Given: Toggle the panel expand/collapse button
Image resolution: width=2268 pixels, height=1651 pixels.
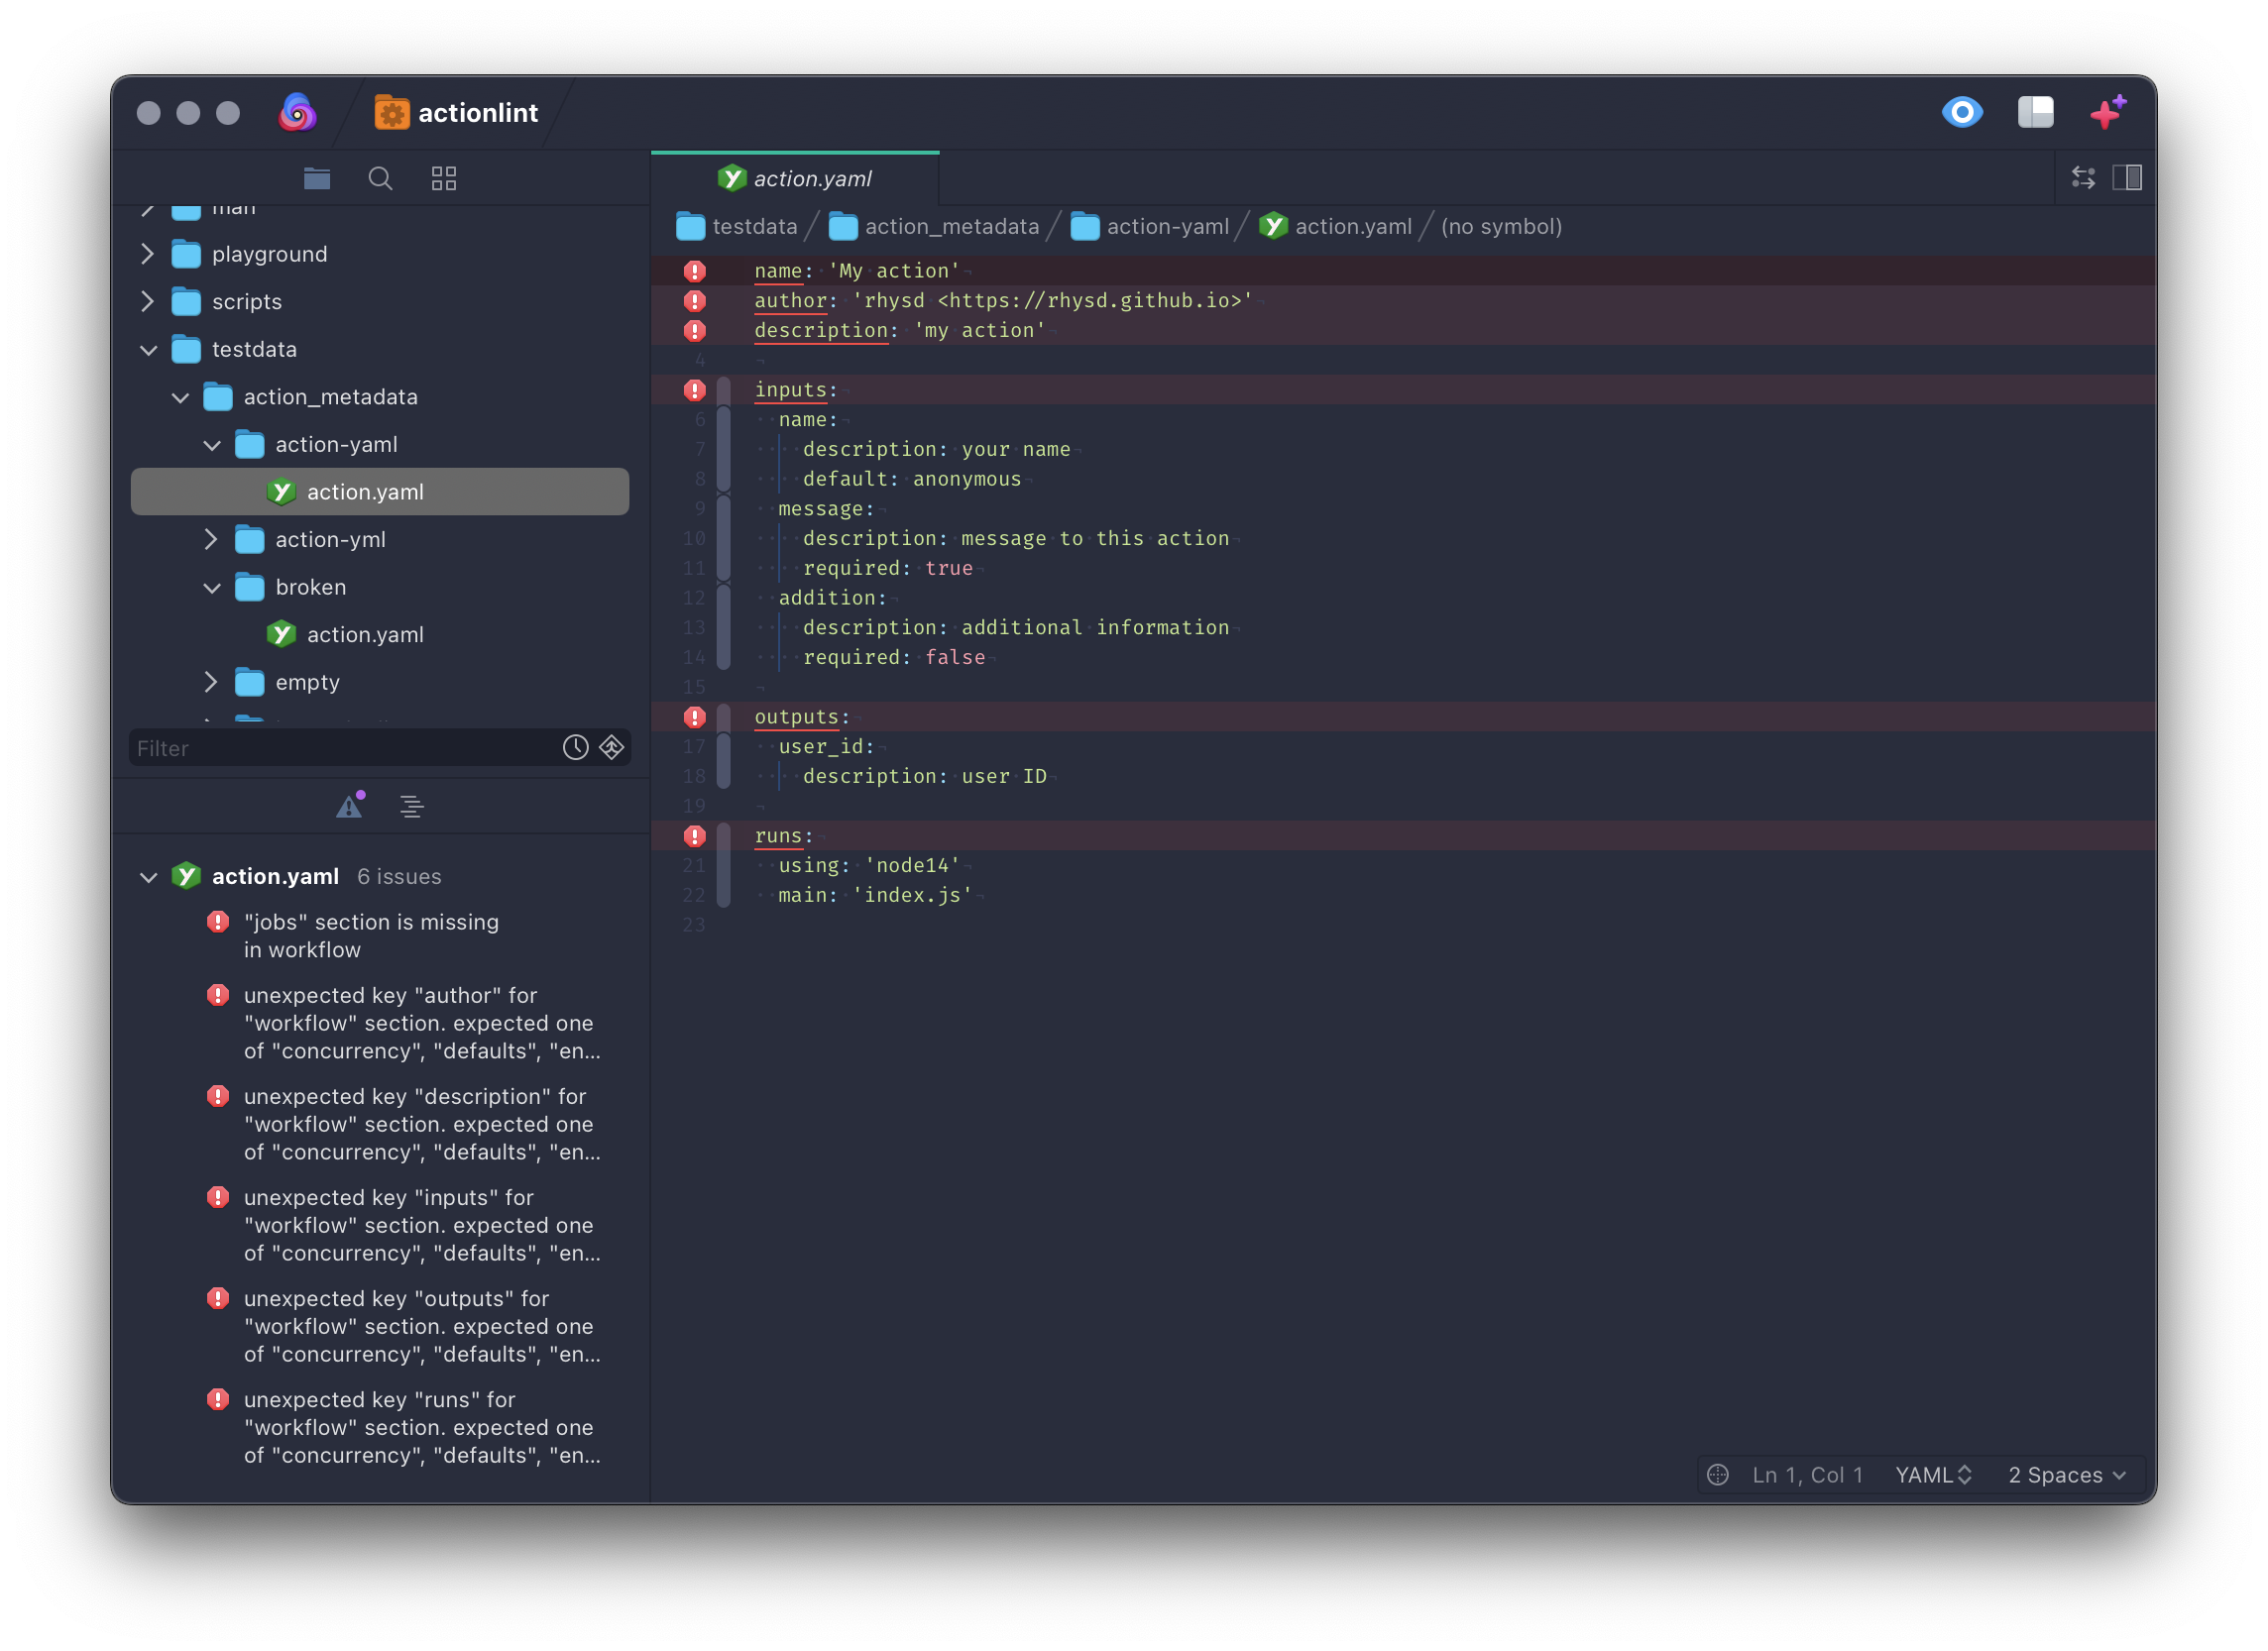Looking at the screenshot, I should coord(2127,177).
